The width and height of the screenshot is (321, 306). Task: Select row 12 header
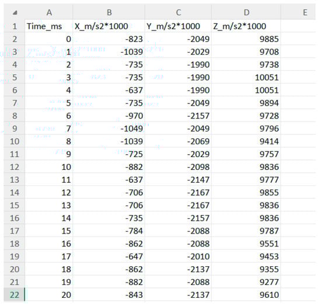[15, 167]
